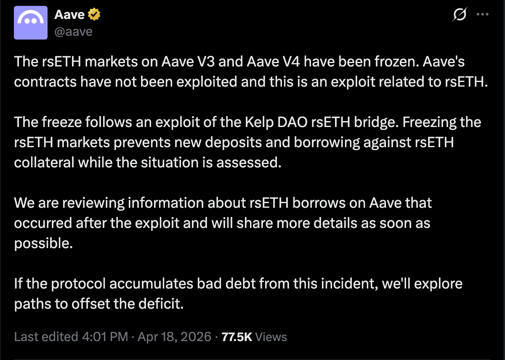Open the Grok explain-this-post icon
Viewport: 505px width, 360px height.
pos(459,15)
